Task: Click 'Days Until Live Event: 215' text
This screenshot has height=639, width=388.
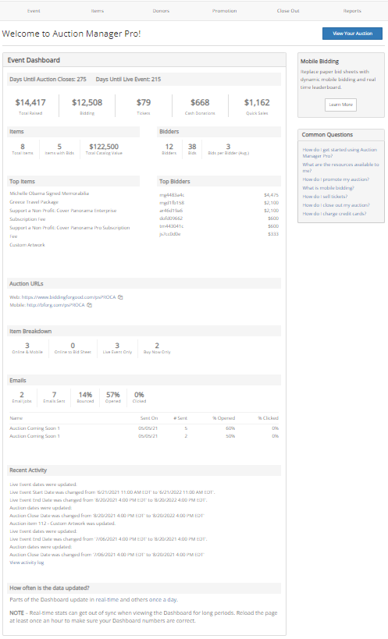Action: (x=128, y=80)
